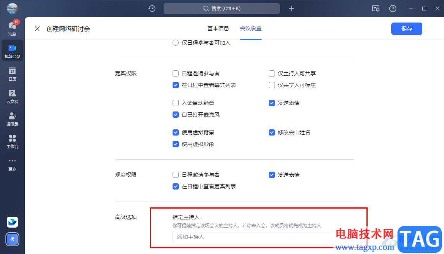This screenshot has height=254, width=444.
Task: Select the 仅日程参与者可加入 radio option
Action: point(176,43)
